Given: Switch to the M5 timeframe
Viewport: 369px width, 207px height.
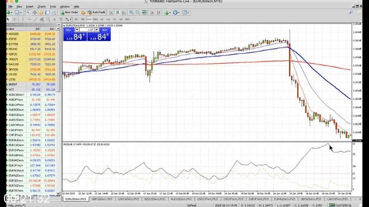Looking at the screenshot, I should coord(82,19).
